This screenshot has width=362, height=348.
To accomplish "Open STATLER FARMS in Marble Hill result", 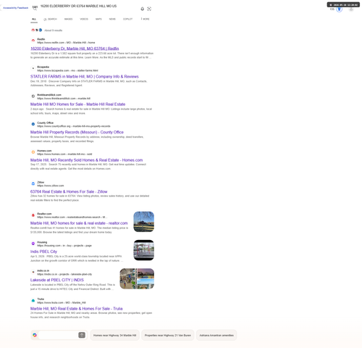I will pyautogui.click(x=85, y=77).
